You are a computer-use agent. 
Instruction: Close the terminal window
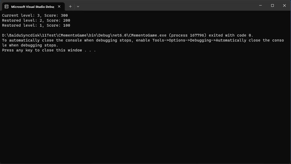pos(284,5)
